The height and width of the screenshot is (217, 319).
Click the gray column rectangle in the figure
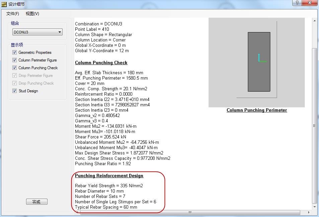click(x=259, y=77)
